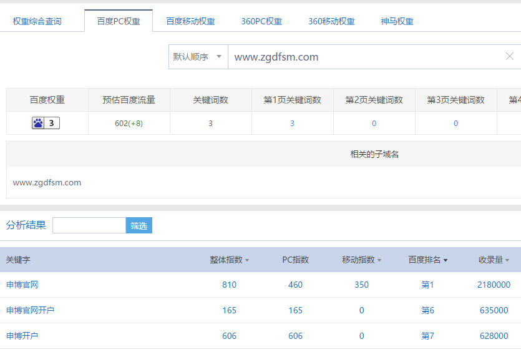This screenshot has height=352, width=521.
Task: Clear the domain search field with X icon
Action: pyautogui.click(x=509, y=57)
